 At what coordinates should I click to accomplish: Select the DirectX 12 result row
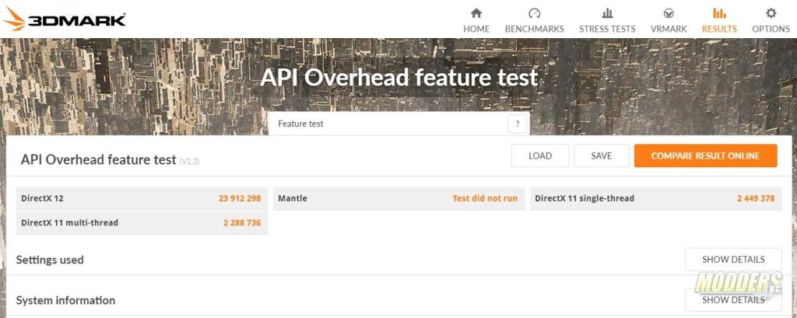pos(142,198)
